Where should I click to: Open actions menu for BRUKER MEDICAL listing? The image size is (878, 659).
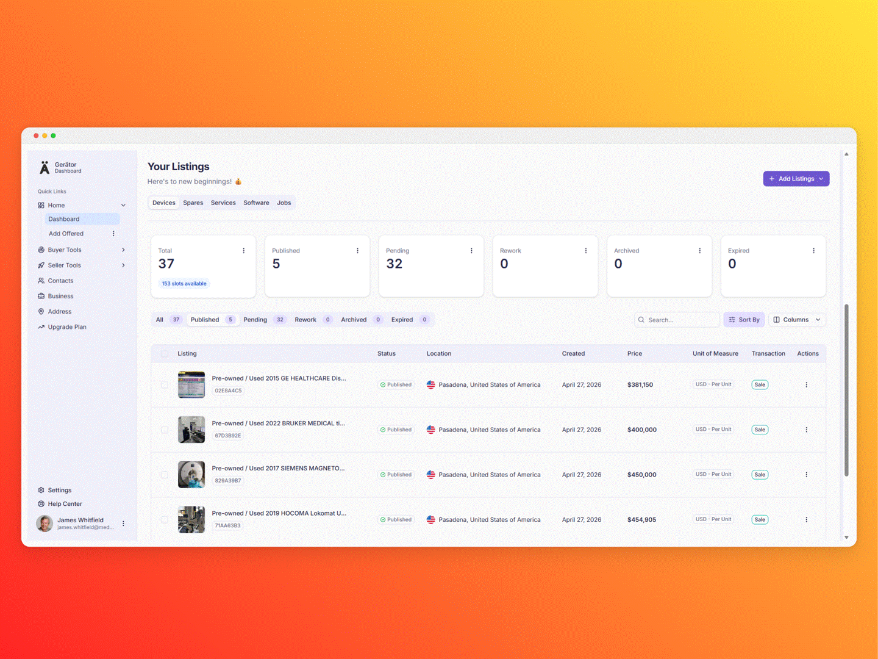(807, 430)
